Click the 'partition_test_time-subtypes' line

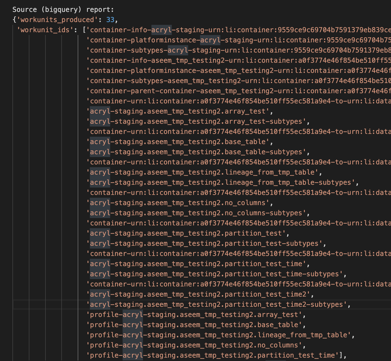tap(216, 274)
